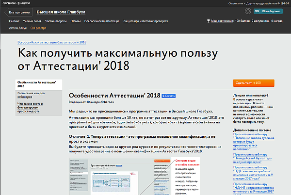
Task: Open presentation link План действий бухгалтера
Action: (252, 158)
